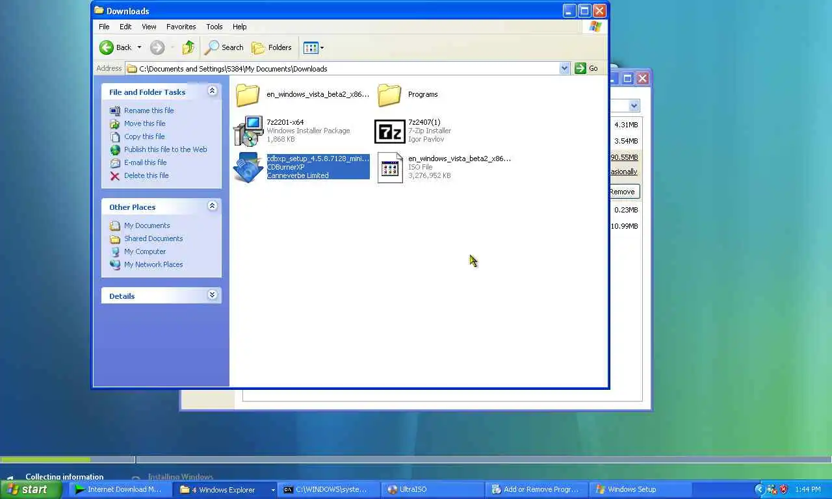The height and width of the screenshot is (499, 832).
Task: Click the 1:44 PM system clock
Action: coord(807,489)
